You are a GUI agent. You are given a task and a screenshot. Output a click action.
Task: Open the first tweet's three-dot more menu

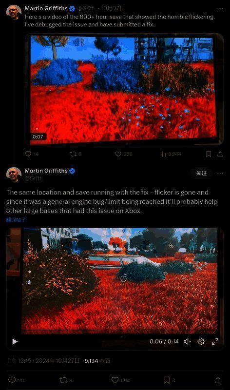pos(220,9)
